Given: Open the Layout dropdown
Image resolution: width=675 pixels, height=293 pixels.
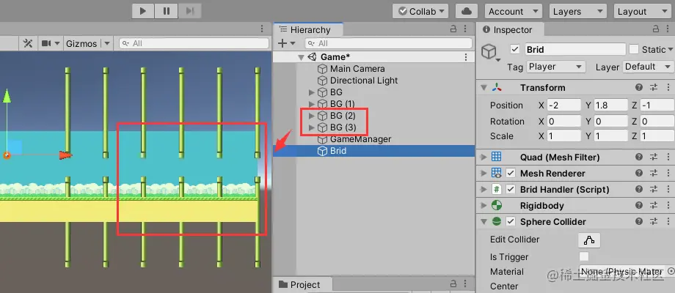Looking at the screenshot, I should tap(642, 11).
